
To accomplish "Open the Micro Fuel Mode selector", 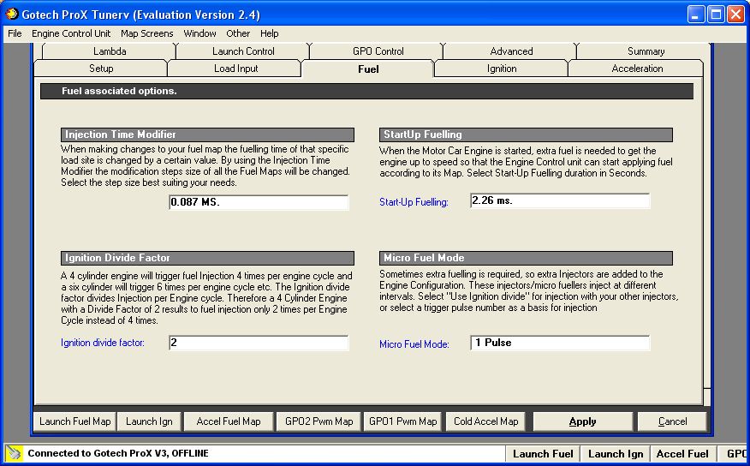I will (560, 343).
